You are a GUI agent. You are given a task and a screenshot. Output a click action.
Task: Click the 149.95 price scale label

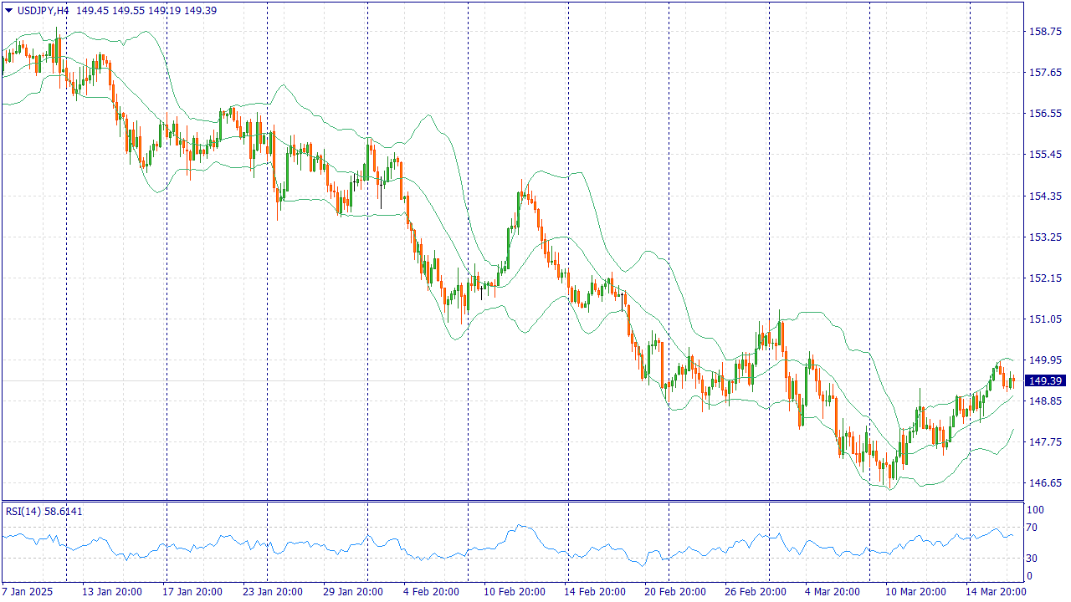[x=1044, y=360]
